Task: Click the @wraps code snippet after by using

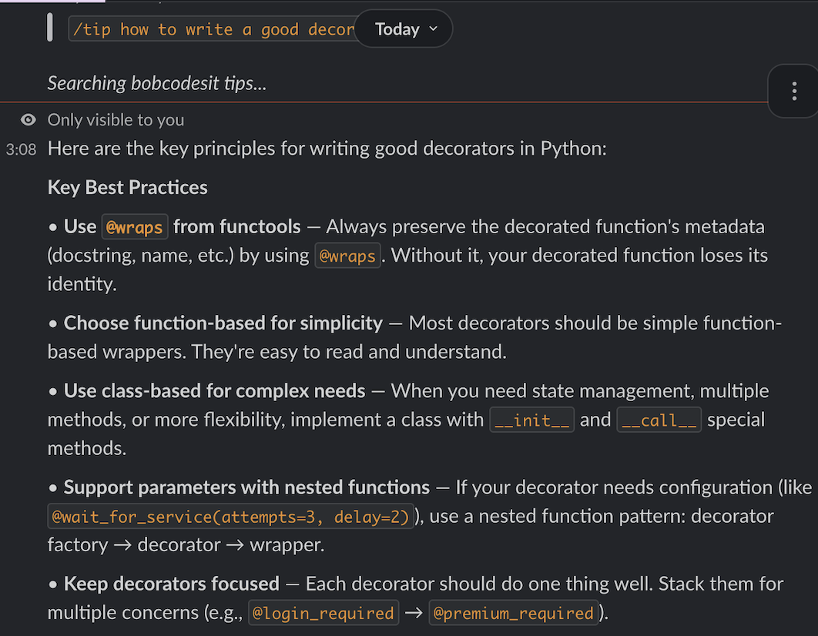Action: tap(347, 256)
